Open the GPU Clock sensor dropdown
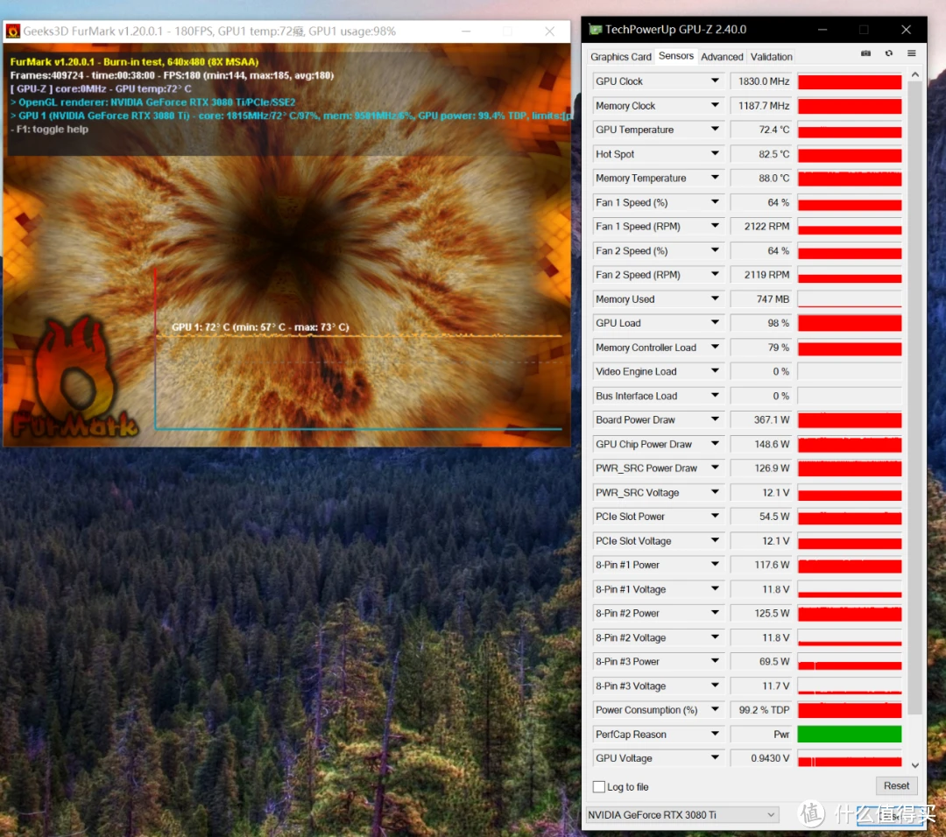946x837 pixels. click(715, 81)
